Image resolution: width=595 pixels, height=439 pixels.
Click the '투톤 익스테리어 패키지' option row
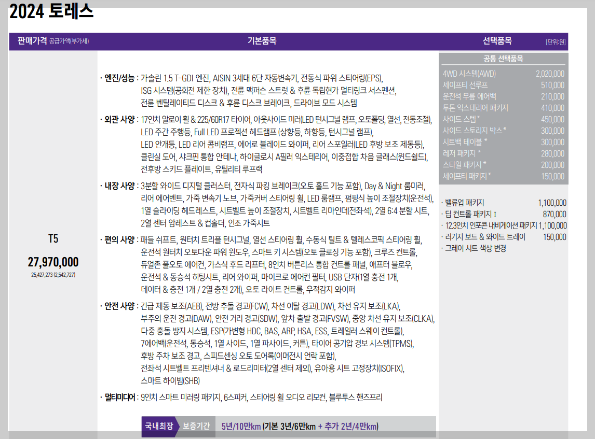pyautogui.click(x=503, y=108)
